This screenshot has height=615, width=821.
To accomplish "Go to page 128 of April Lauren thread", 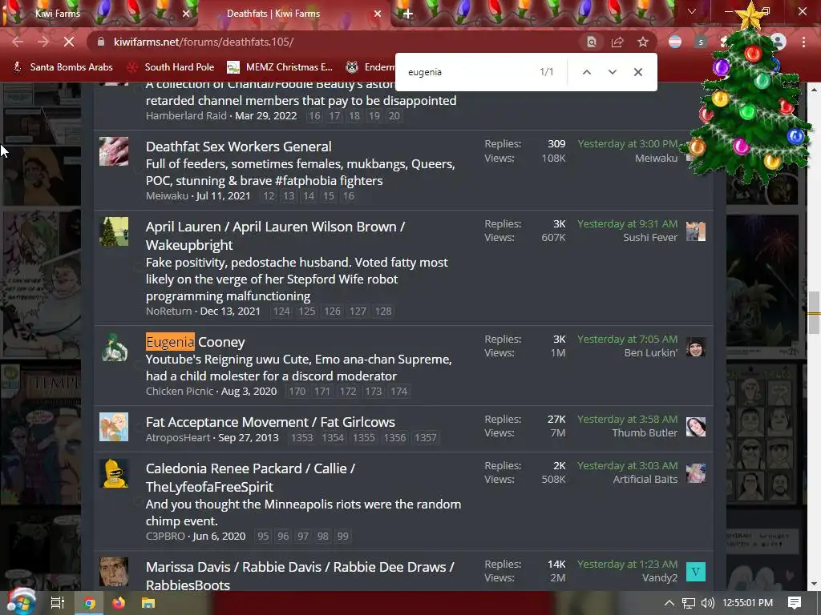I will pyautogui.click(x=382, y=312).
